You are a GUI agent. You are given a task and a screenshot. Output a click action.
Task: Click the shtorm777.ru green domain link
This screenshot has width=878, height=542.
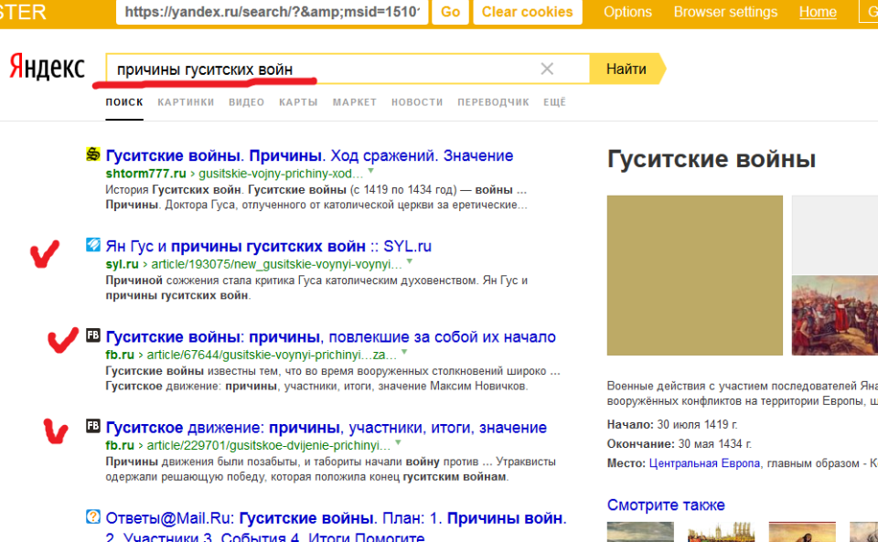(x=145, y=174)
